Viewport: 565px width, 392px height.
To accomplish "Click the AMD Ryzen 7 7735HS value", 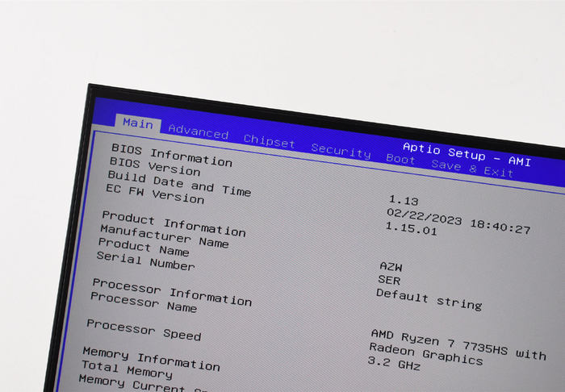I will click(x=459, y=345).
